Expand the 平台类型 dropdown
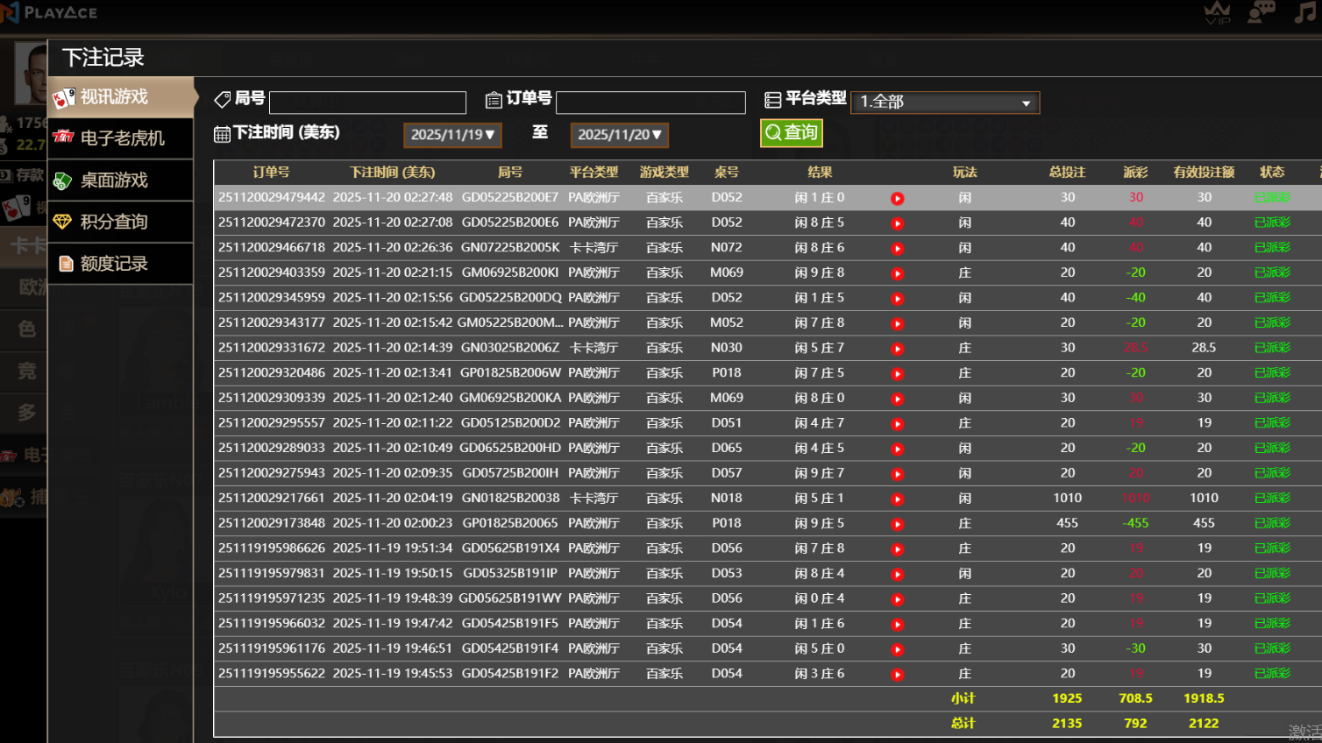 tap(945, 103)
